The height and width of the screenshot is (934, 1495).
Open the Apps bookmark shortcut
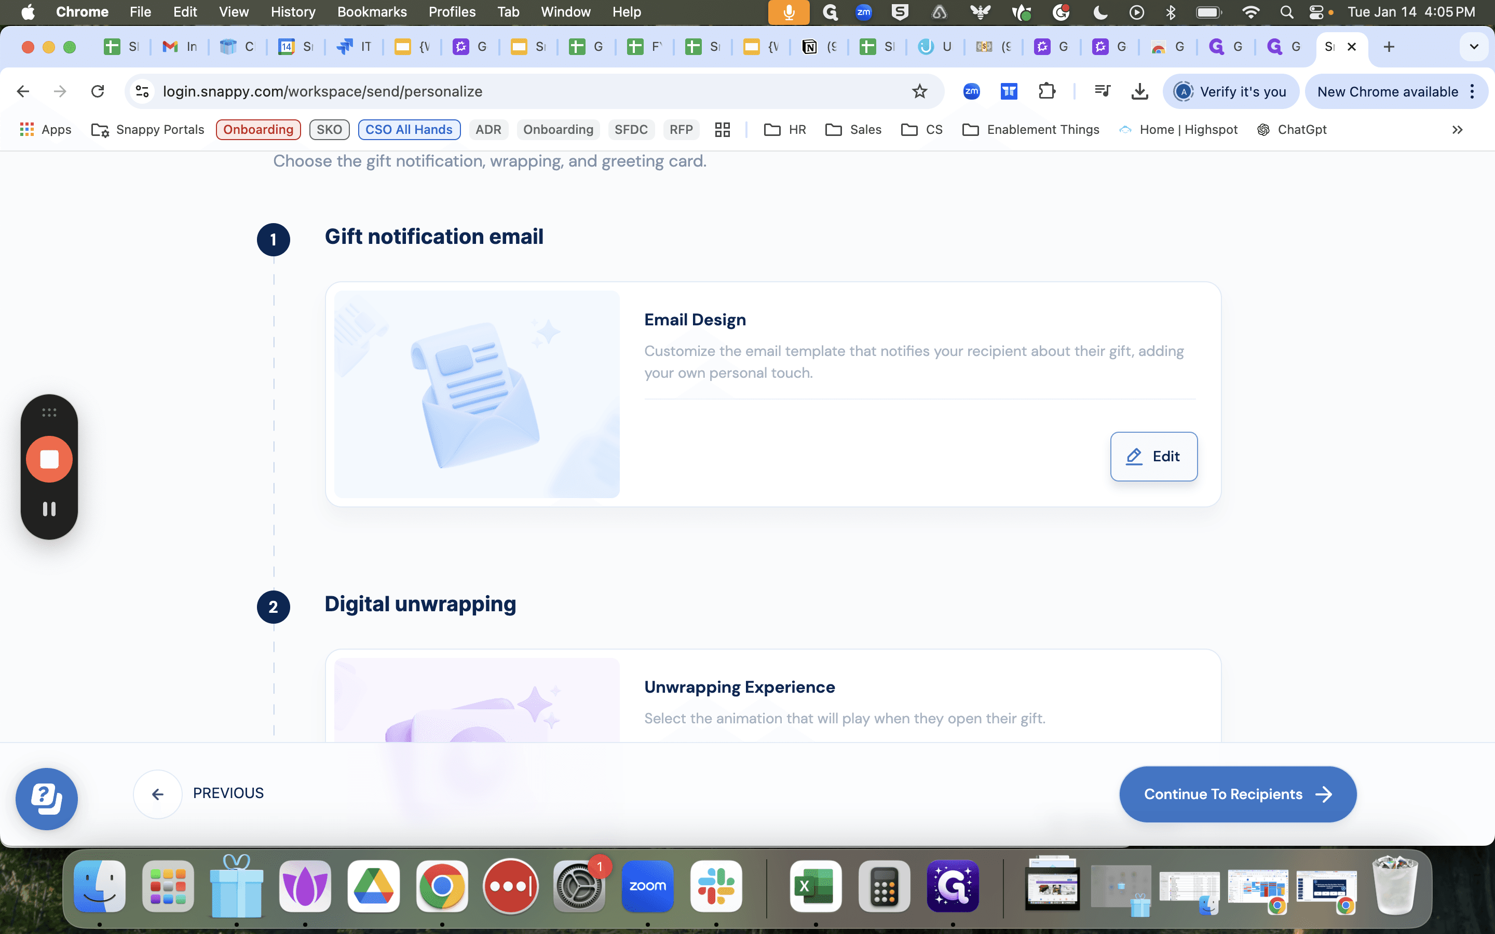pyautogui.click(x=46, y=130)
